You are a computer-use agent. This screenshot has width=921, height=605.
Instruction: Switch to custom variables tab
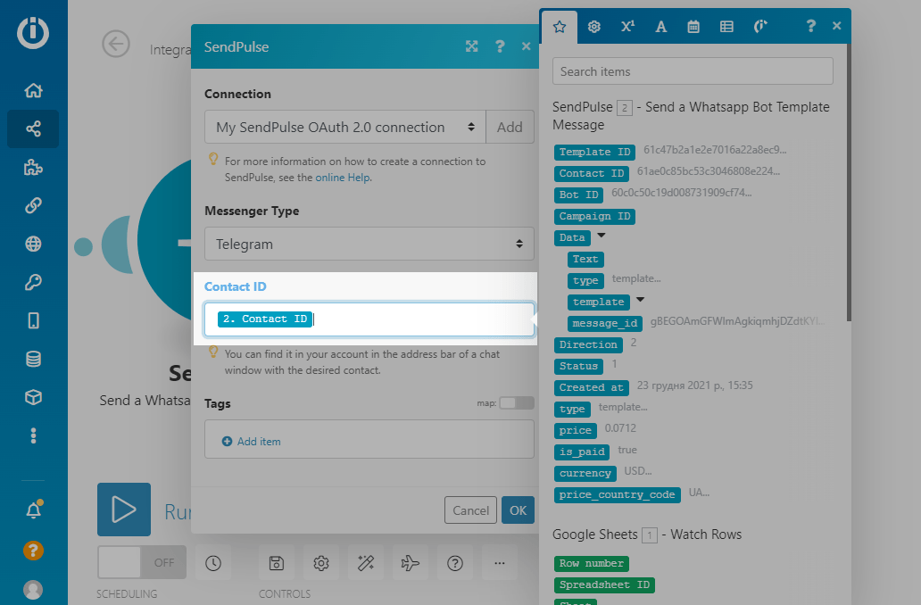pyautogui.click(x=760, y=27)
